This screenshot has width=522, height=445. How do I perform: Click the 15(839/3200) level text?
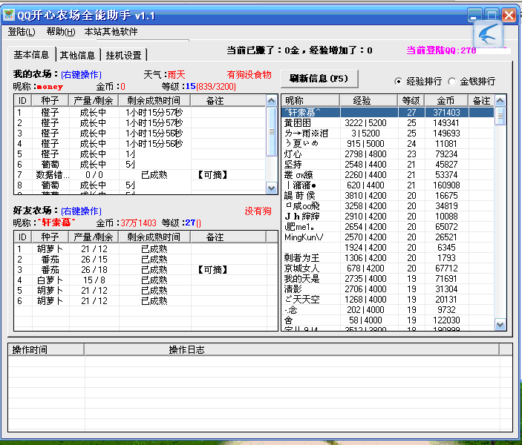point(210,87)
